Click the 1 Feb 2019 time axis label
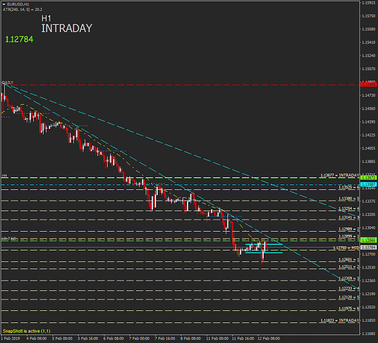 10,338
